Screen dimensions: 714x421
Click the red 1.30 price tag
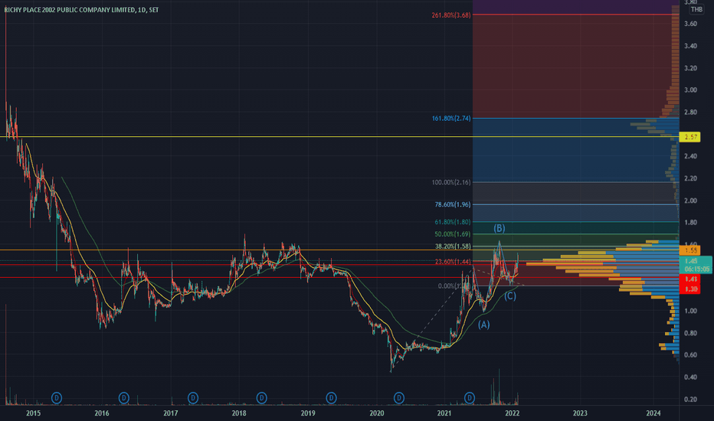[689, 289]
